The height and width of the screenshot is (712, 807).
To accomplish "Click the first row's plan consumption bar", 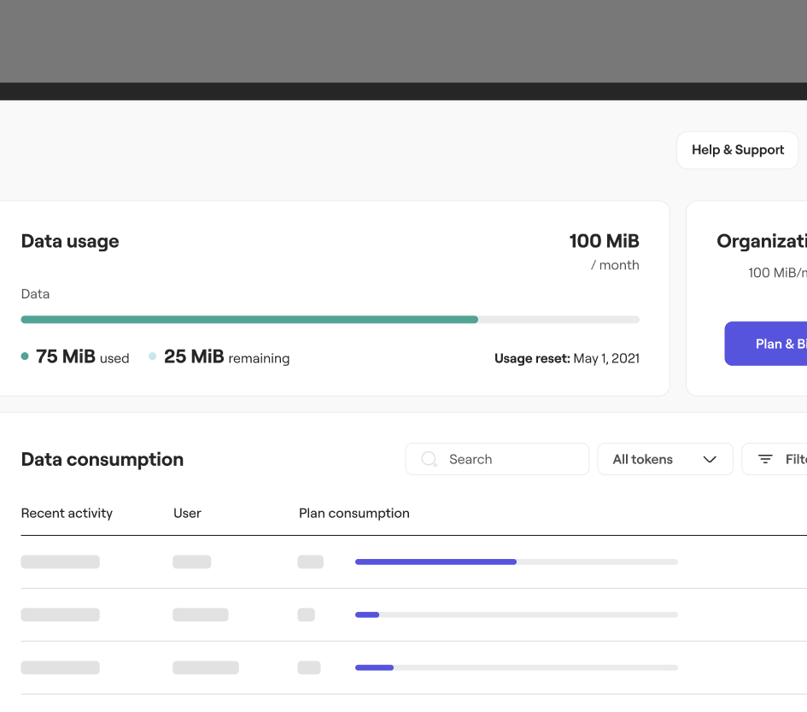I will point(516,562).
